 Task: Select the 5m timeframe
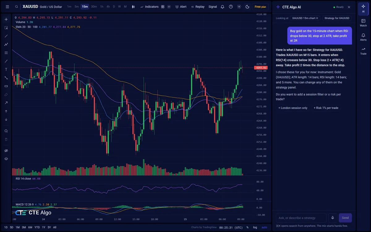77,6
